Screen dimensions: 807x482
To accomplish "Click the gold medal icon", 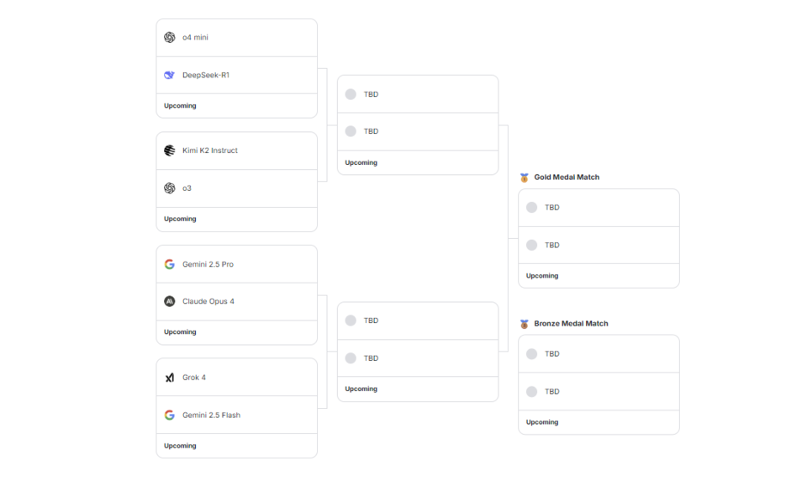I will (525, 177).
